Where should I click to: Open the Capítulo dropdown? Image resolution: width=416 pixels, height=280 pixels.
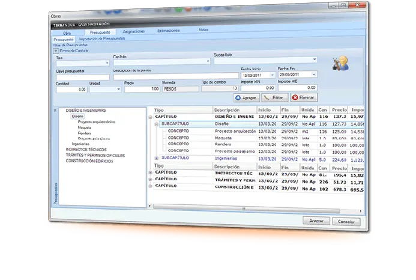click(x=208, y=61)
